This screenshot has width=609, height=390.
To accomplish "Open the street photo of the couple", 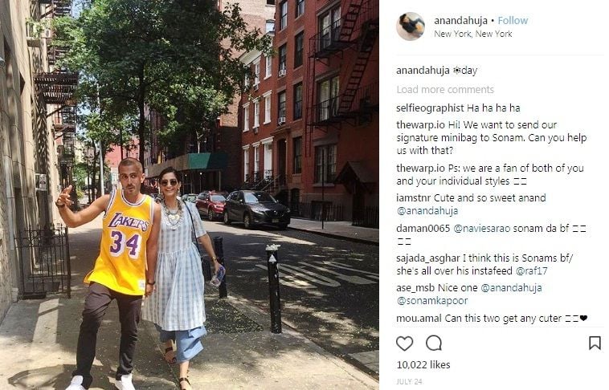I will click(189, 195).
